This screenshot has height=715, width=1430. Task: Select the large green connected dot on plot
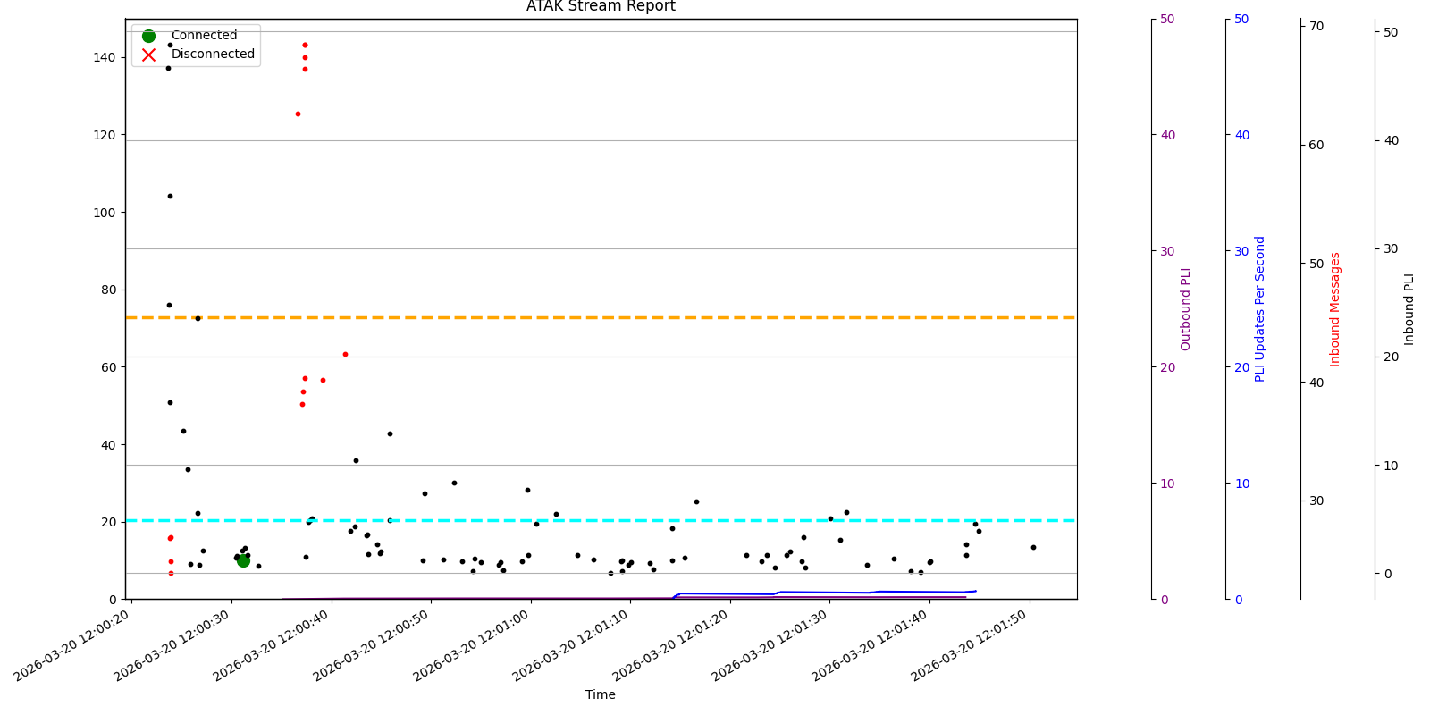[243, 560]
